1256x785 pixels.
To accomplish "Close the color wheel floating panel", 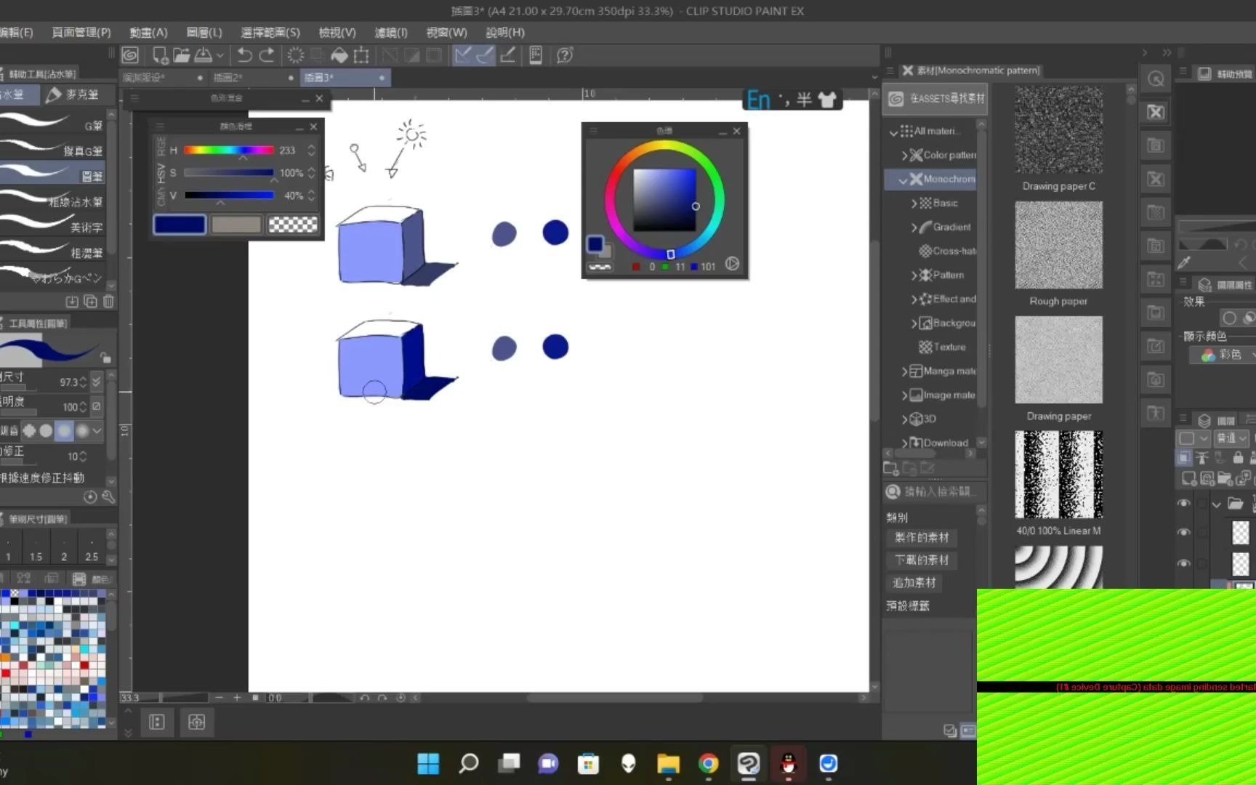I will click(x=736, y=131).
